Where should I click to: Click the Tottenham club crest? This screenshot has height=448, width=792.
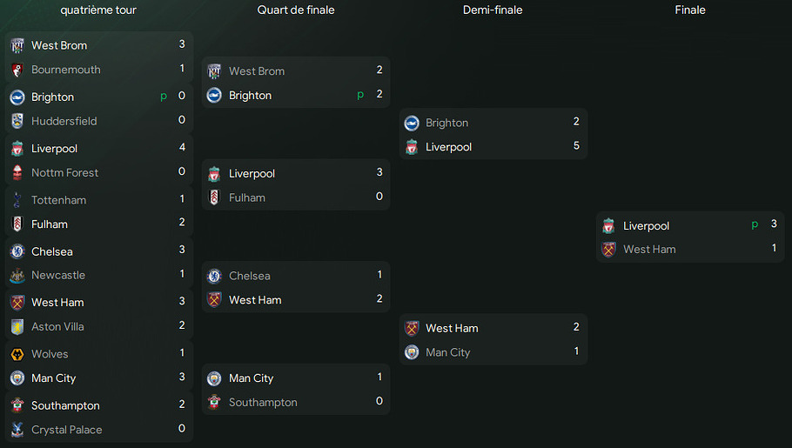point(17,200)
